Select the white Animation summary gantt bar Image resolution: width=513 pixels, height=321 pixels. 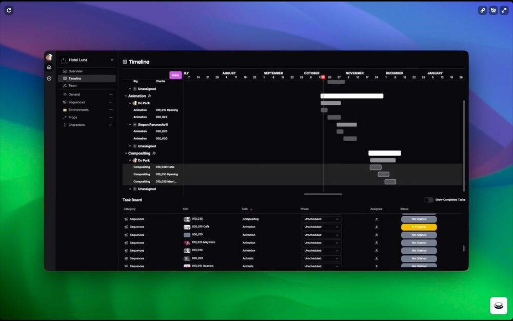[352, 96]
